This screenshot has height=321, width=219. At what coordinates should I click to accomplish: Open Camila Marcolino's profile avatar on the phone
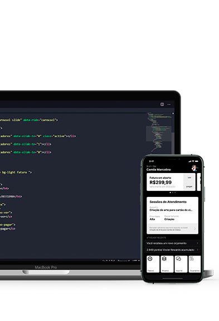194,168
